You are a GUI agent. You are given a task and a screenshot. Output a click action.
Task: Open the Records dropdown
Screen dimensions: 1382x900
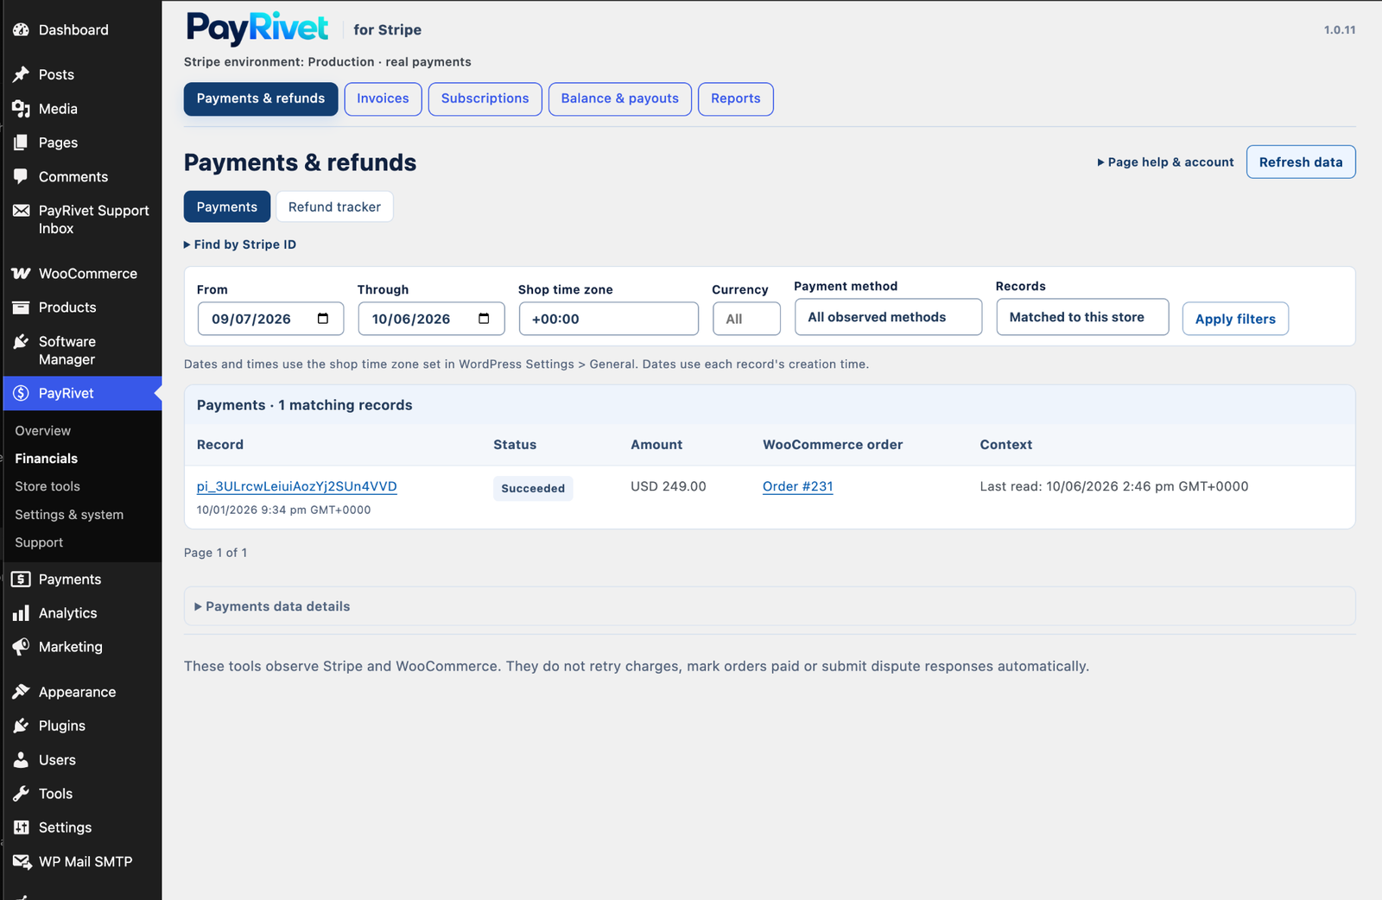[1082, 317]
